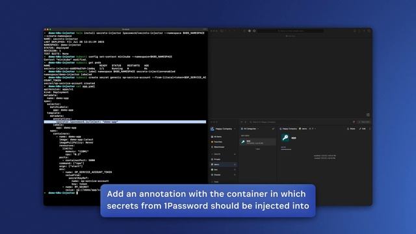Click the sort order icon in item list
The image size is (416, 234).
(x=273, y=129)
